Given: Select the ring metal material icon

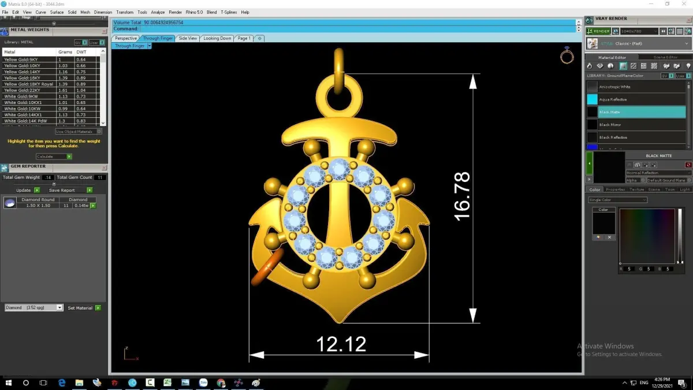Looking at the screenshot, I should [x=591, y=66].
